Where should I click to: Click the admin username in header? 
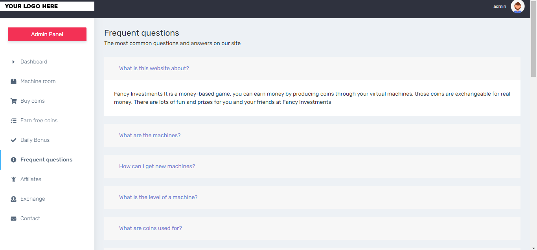(x=500, y=6)
